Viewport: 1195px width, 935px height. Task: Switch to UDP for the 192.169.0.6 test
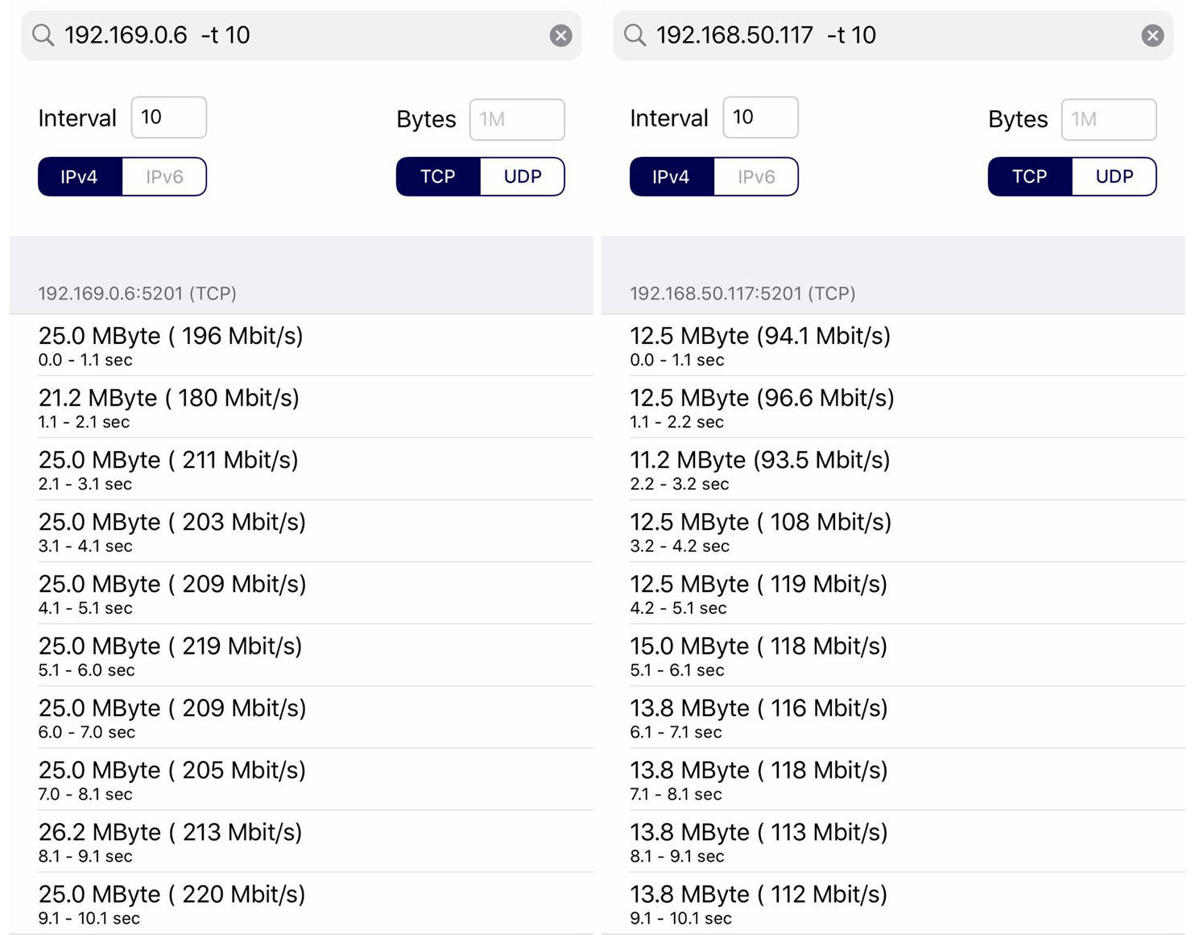click(x=522, y=177)
